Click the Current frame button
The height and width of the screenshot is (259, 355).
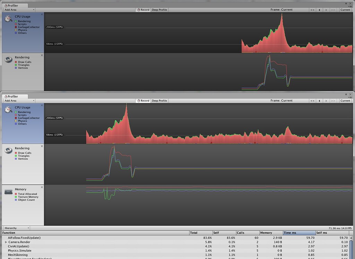click(345, 9)
